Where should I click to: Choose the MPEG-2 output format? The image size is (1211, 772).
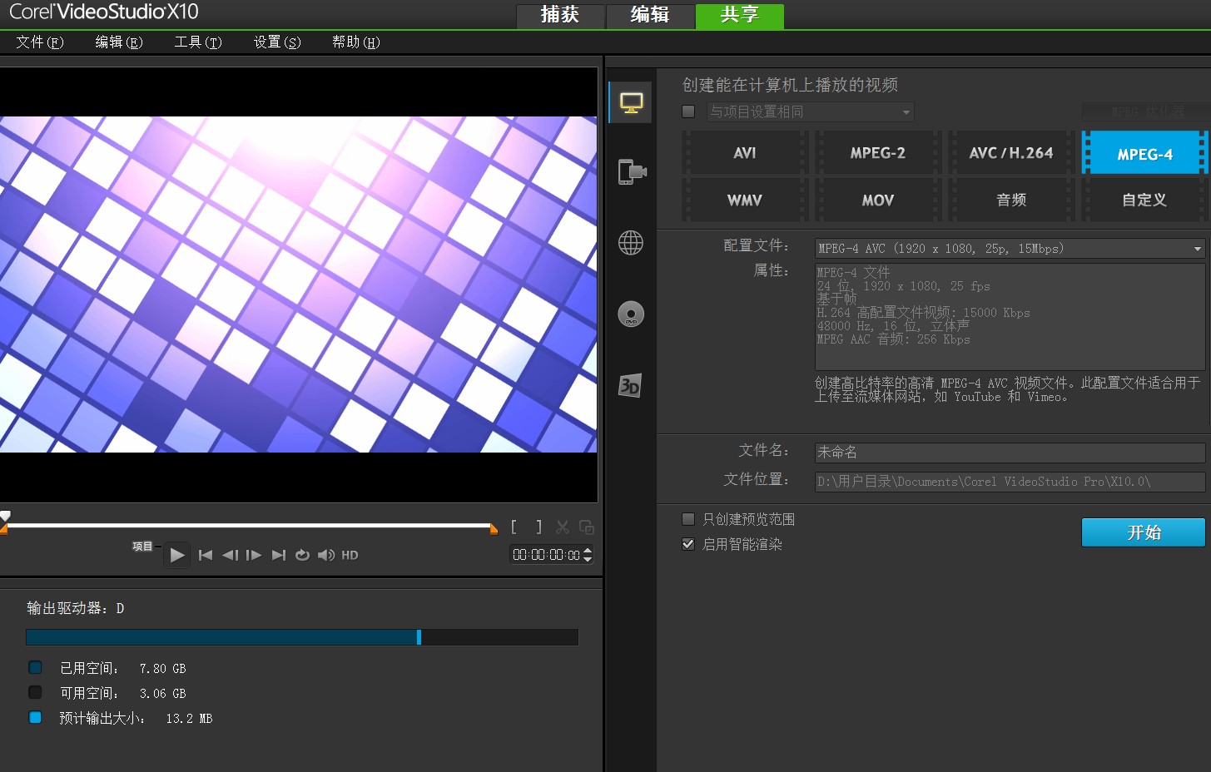(x=878, y=153)
